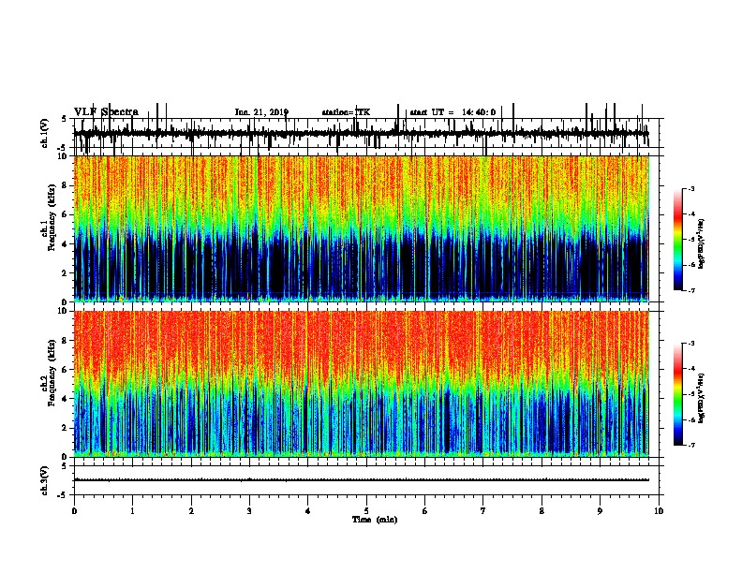Click time axis tick label "1"
This screenshot has width=742, height=573.
coord(132,511)
